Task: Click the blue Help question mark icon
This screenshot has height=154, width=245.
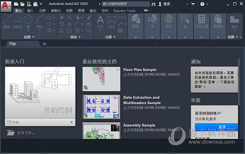Action: point(202,4)
